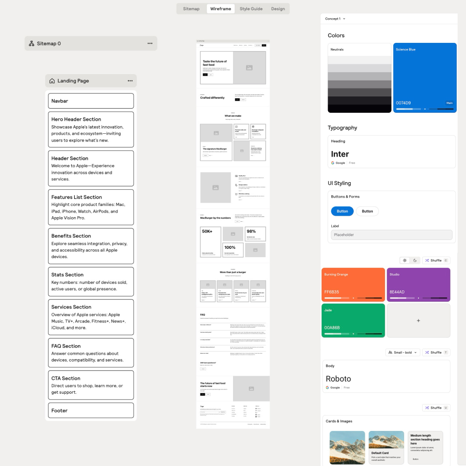Click 'Crafted differently' heading in the wireframe
466x466 pixels.
(212, 98)
